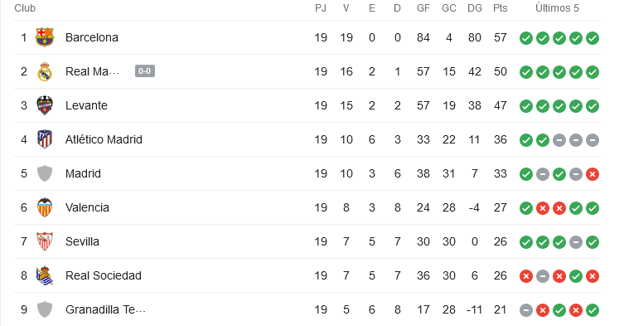Click the DG column header
624x326 pixels.
(x=475, y=8)
